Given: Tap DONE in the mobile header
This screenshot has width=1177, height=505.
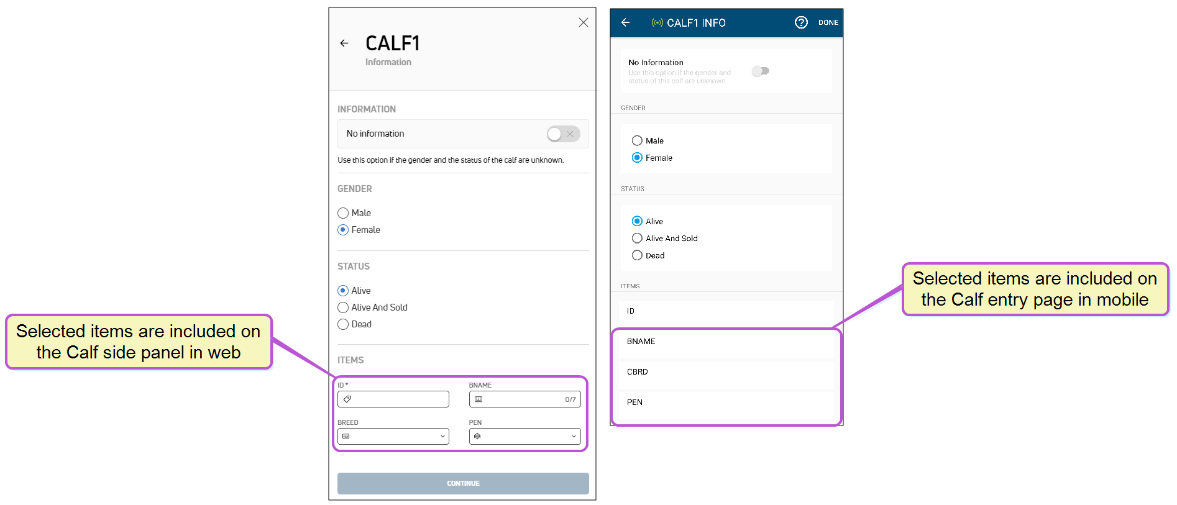Looking at the screenshot, I should [828, 22].
